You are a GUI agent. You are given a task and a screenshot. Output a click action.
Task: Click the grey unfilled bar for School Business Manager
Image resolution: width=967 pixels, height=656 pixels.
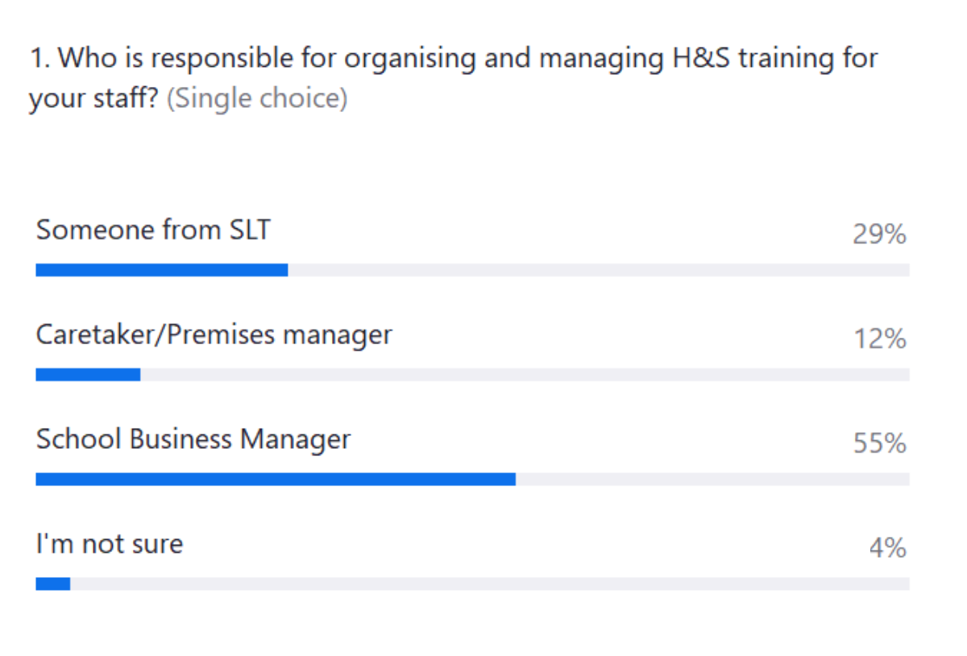712,480
